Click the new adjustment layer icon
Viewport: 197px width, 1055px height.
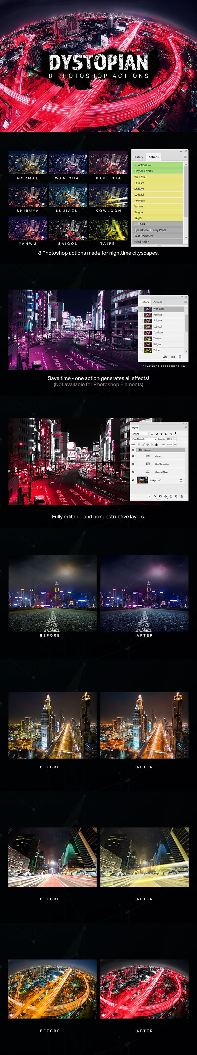[166, 496]
